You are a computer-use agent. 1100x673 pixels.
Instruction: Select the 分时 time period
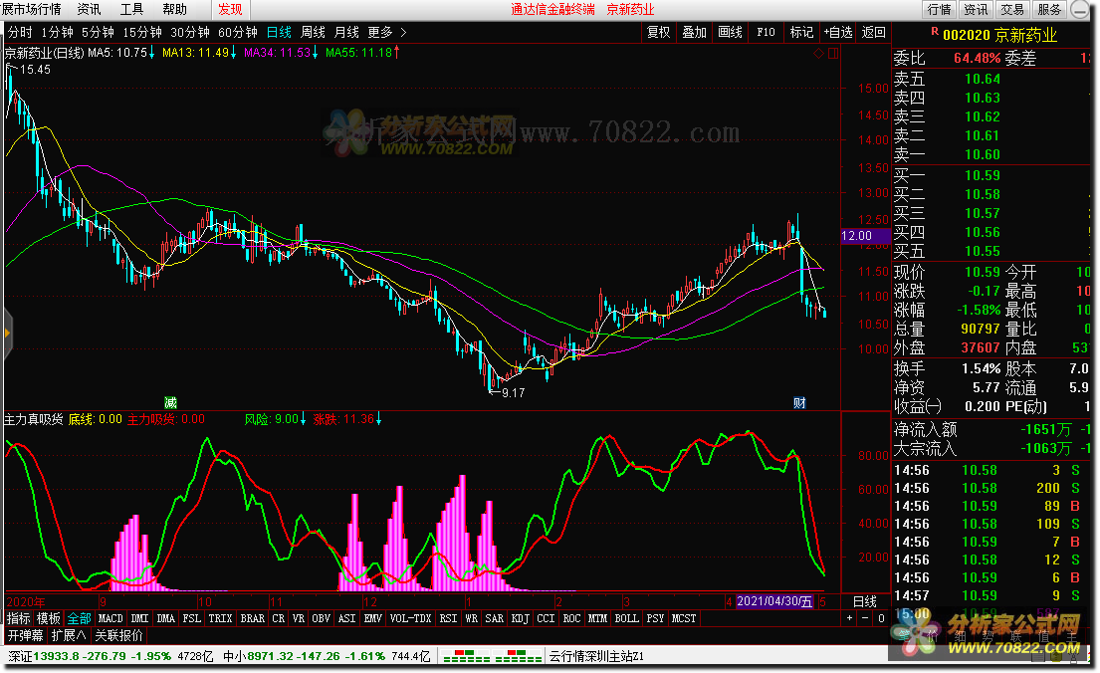(x=20, y=32)
